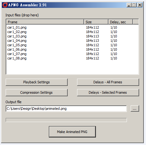Select car1_01.png in the frame list

tap(17, 27)
